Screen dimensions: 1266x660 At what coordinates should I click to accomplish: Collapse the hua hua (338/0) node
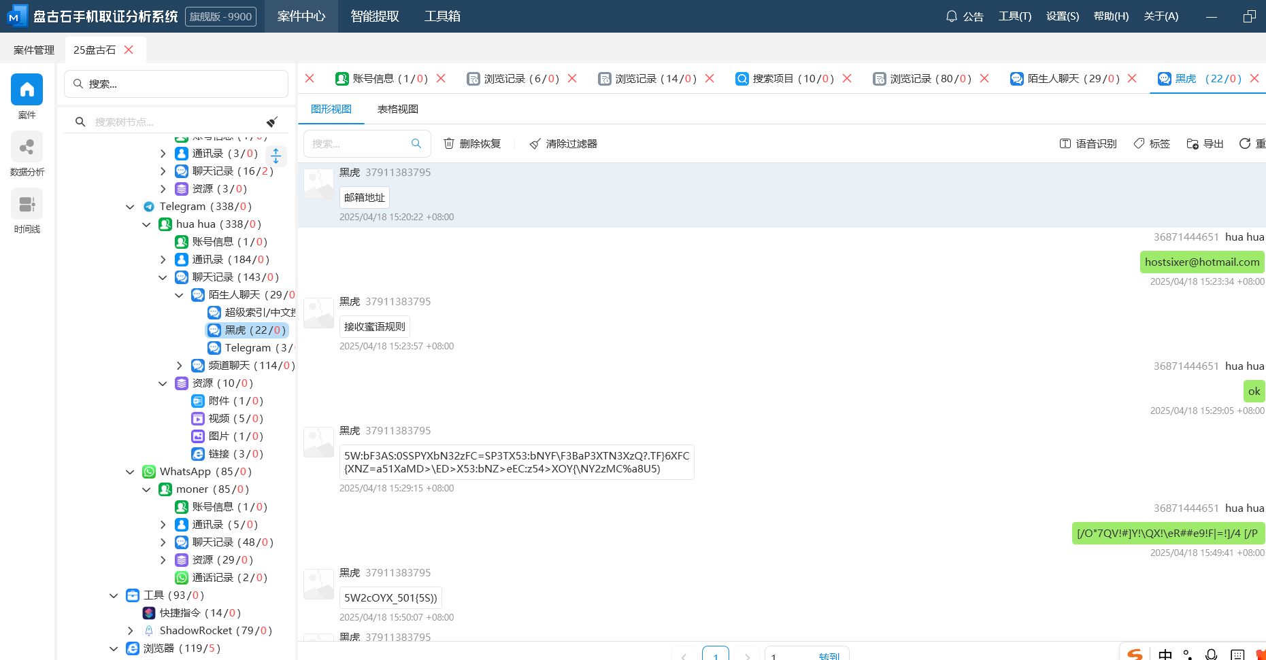point(146,224)
